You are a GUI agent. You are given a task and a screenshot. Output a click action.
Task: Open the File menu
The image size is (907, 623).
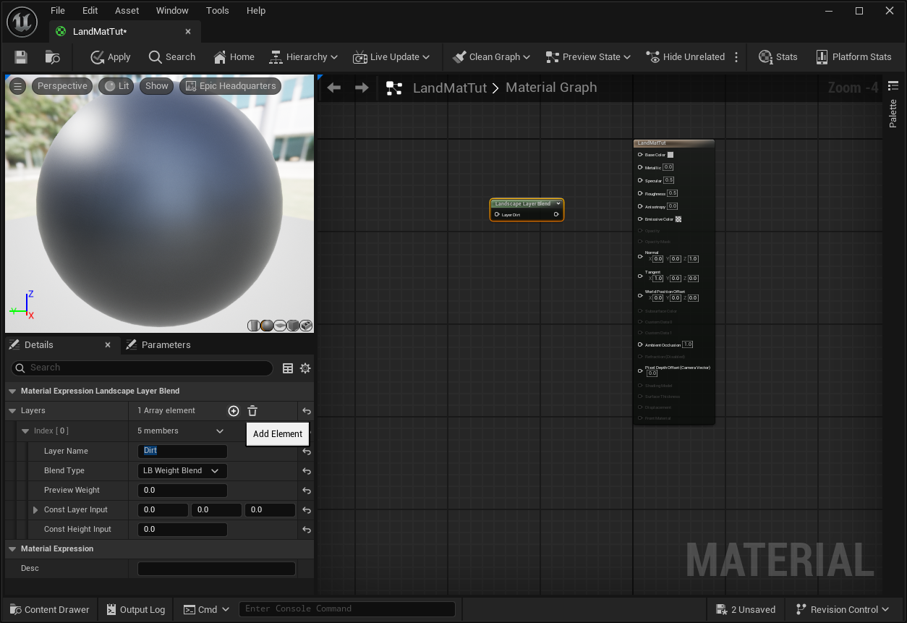[58, 11]
